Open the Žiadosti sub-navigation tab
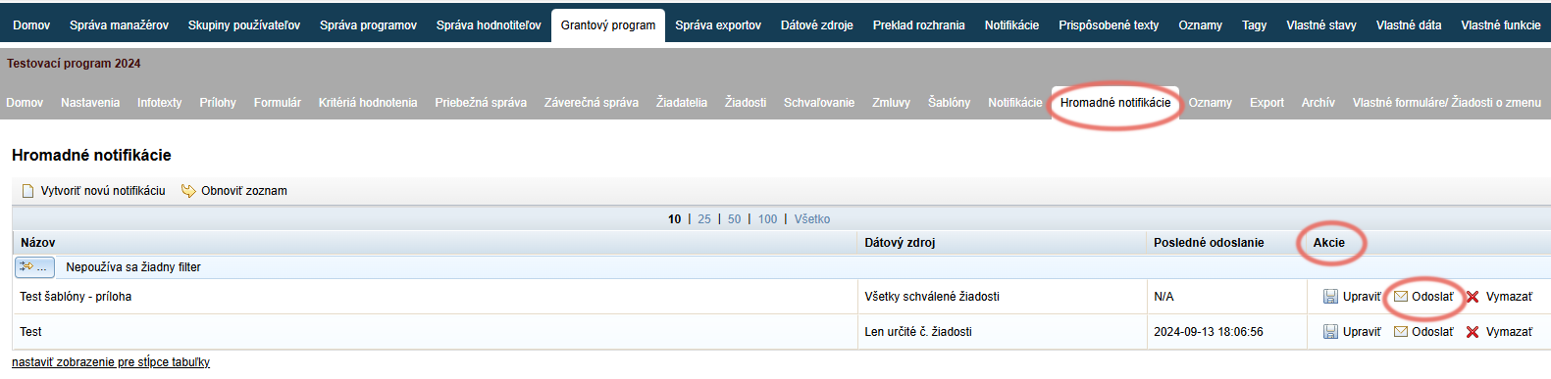This screenshot has height=379, width=1551. 746,102
